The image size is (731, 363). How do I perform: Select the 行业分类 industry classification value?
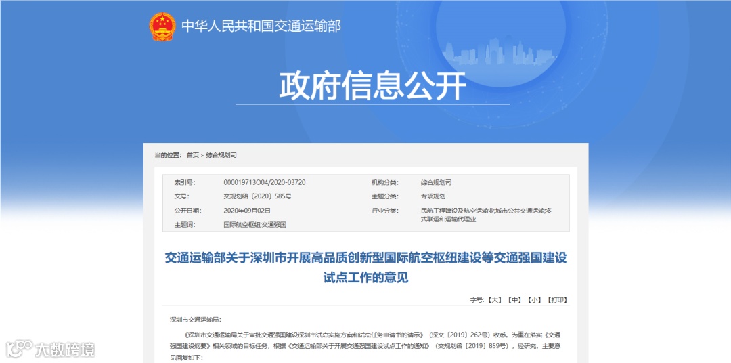[x=486, y=215]
